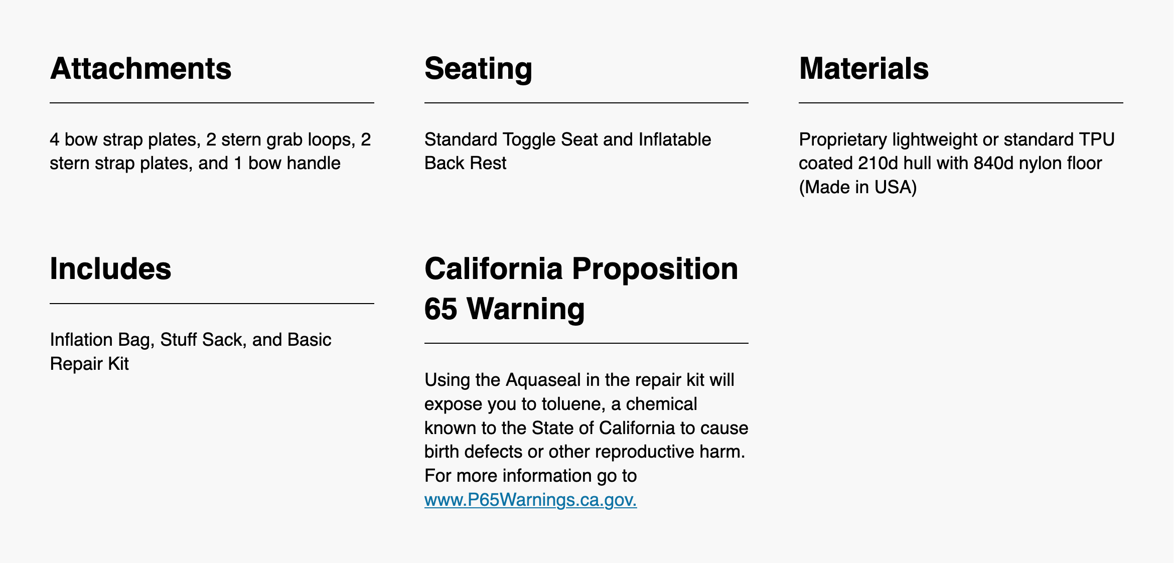The width and height of the screenshot is (1174, 563).
Task: Click the California Proposition 65 Warning heading
Action: coord(581,289)
